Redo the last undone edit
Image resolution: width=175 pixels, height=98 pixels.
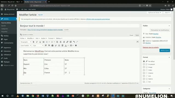pos(77,42)
